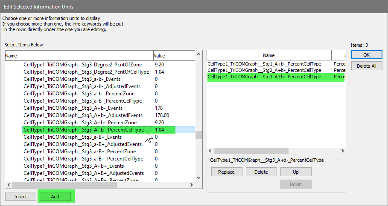Click the Name column header in left list
The height and width of the screenshot is (206, 388).
pos(79,56)
